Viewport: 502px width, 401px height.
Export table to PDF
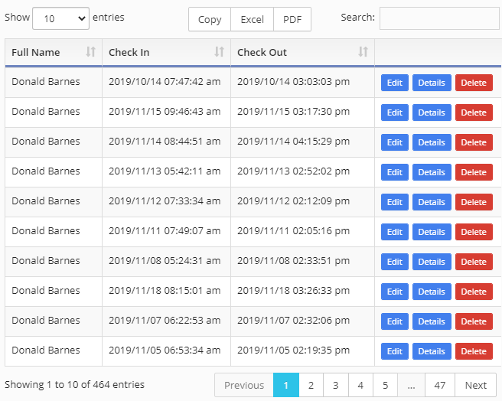(292, 20)
